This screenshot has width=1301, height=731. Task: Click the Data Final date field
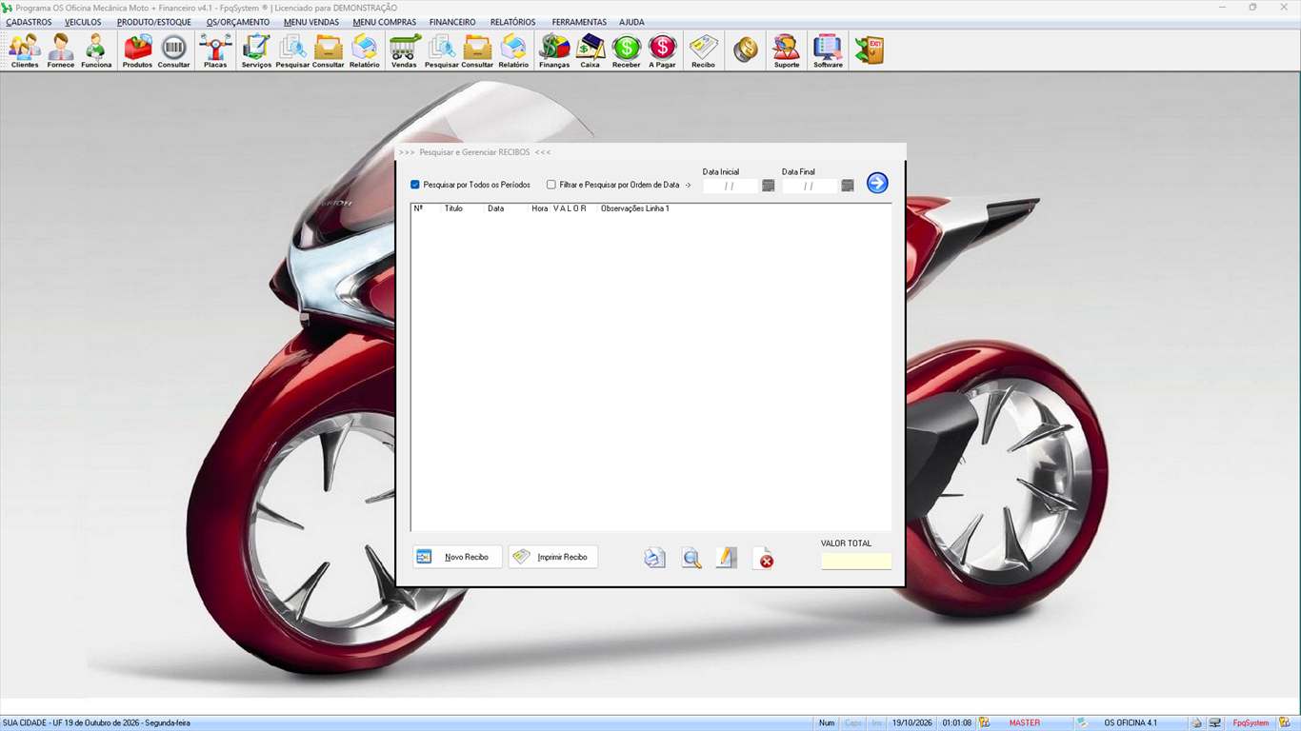(x=810, y=186)
